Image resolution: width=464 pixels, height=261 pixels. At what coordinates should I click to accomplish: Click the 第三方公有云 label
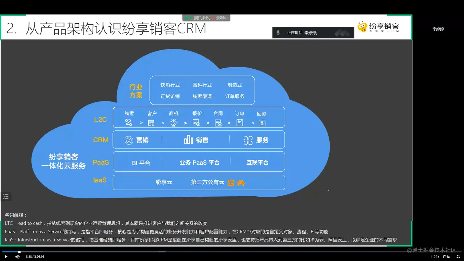coord(208,182)
